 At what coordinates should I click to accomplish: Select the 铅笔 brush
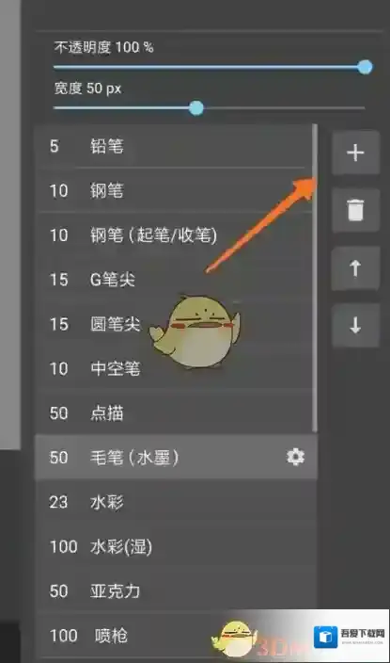click(176, 146)
